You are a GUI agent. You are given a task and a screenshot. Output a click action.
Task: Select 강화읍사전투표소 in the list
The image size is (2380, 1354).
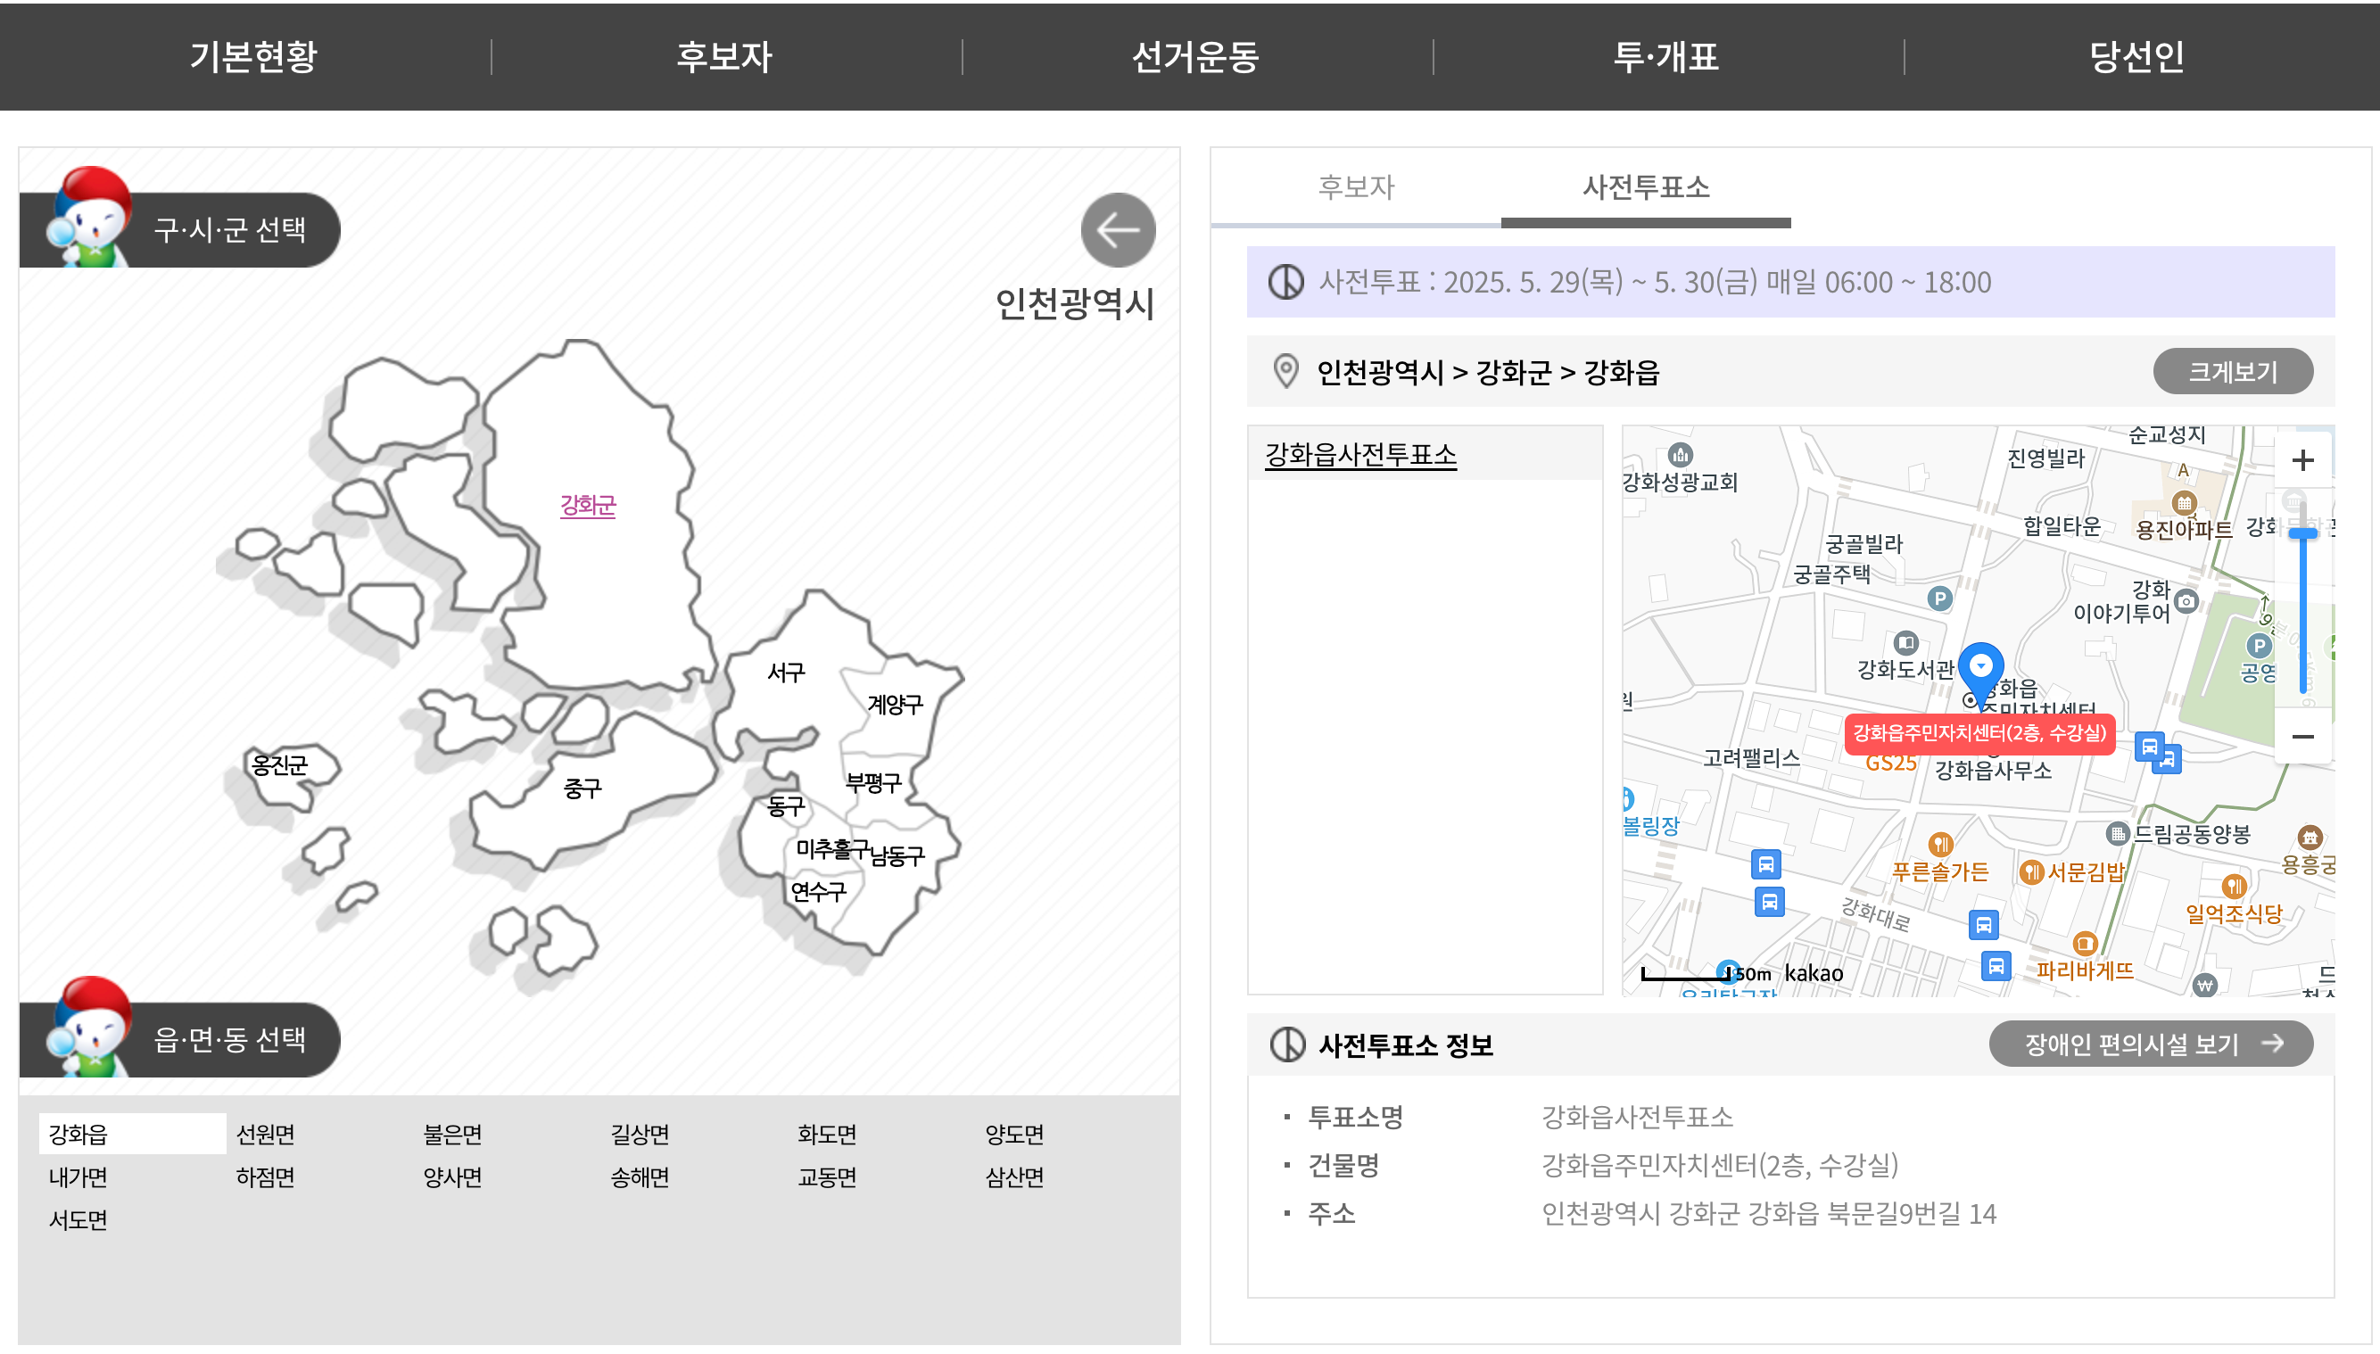[1360, 455]
